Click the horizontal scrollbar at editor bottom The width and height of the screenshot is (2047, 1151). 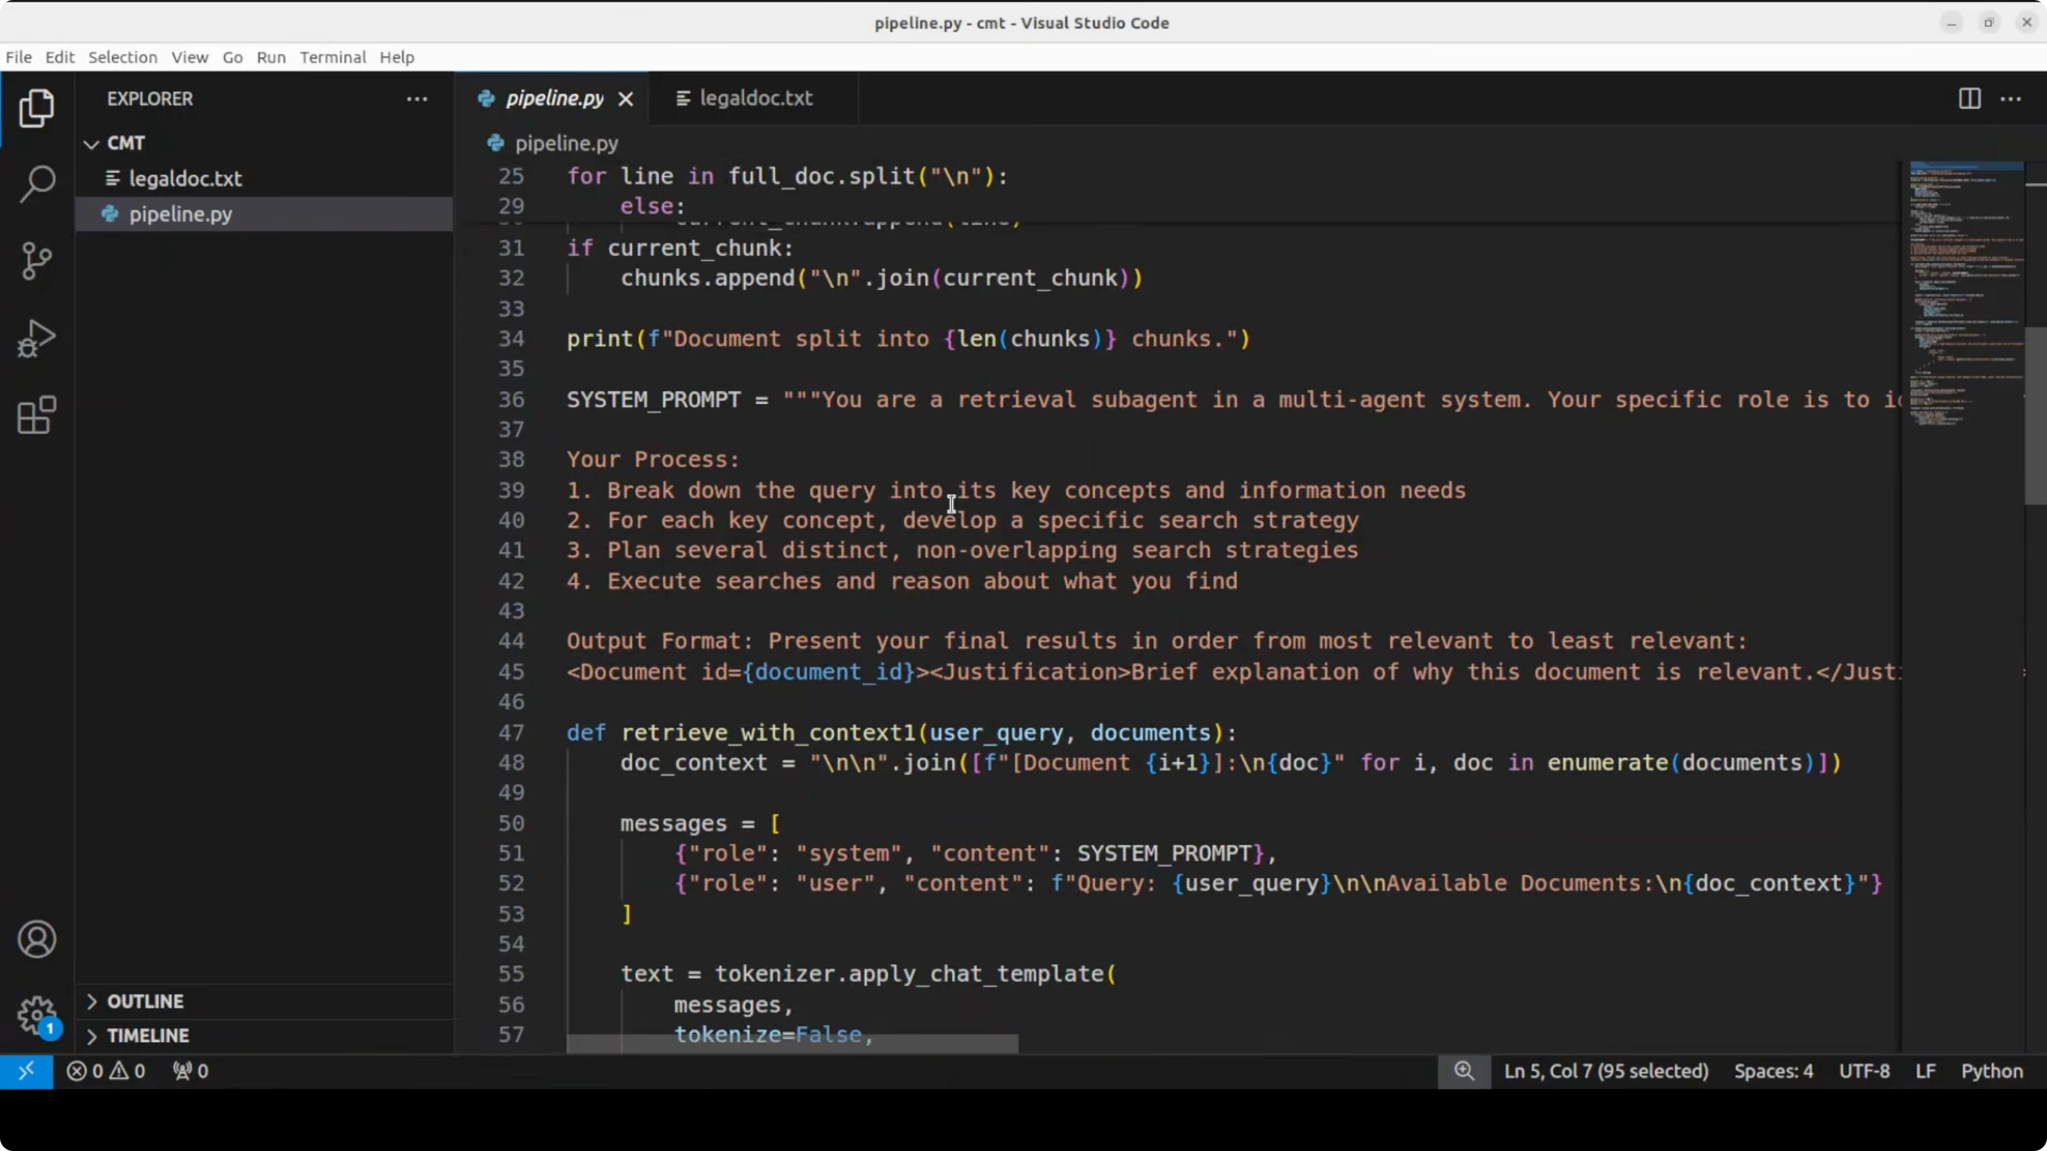[x=792, y=1045]
